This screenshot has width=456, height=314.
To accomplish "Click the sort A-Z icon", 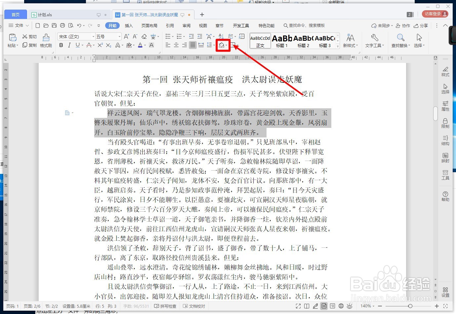I will 221,36.
